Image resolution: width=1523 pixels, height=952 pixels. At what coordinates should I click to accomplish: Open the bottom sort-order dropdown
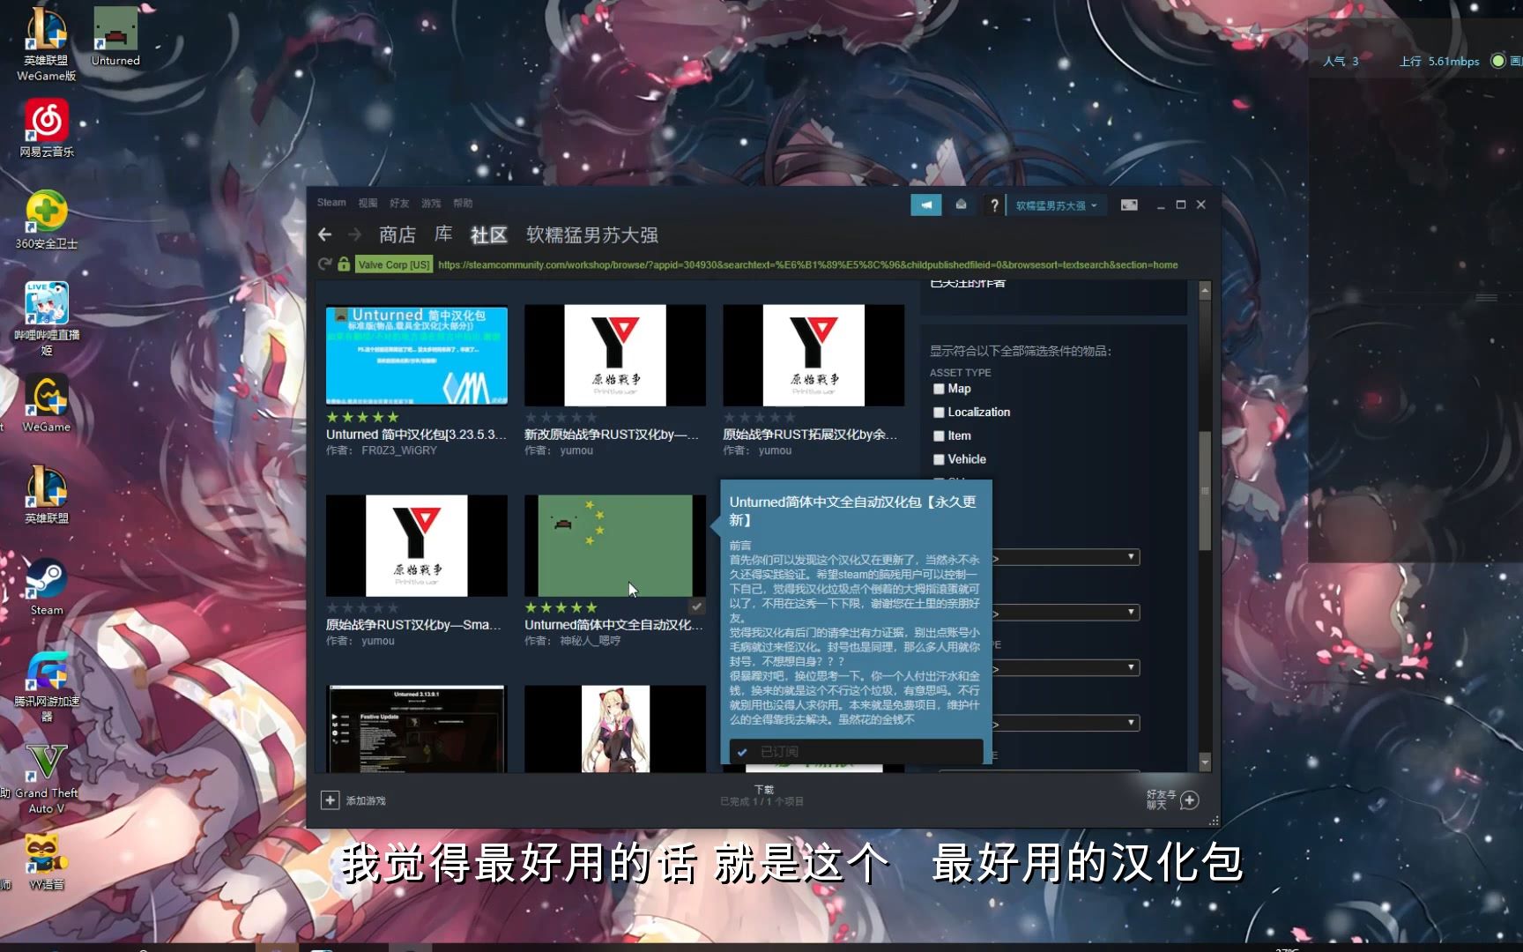click(1066, 722)
